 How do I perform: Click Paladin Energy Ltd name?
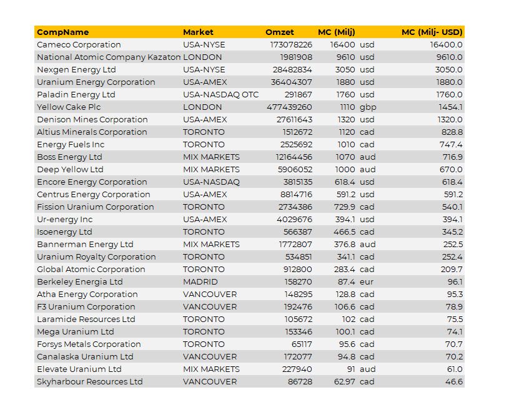pyautogui.click(x=76, y=95)
